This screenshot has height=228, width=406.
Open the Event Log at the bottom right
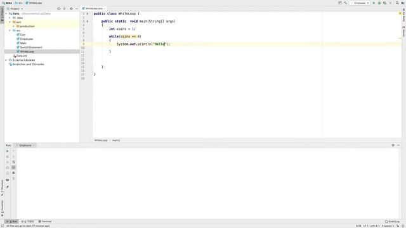[392, 222]
